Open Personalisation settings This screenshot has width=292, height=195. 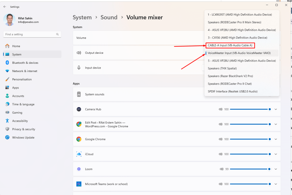32,79
